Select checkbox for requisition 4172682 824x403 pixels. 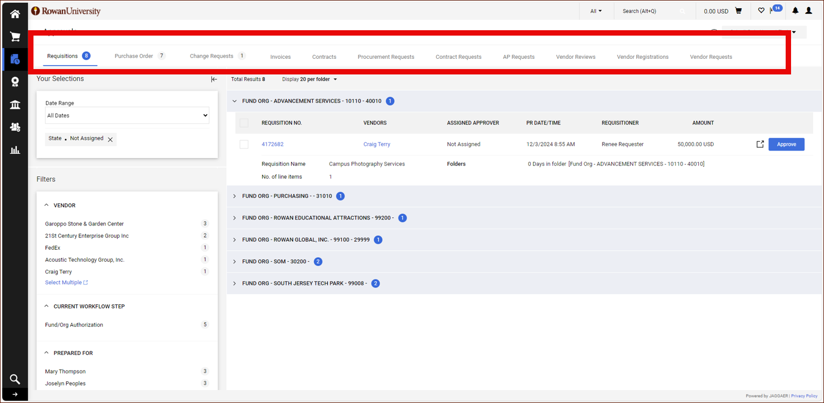[244, 144]
